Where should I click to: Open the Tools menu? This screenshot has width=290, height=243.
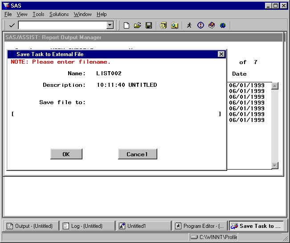click(x=38, y=14)
